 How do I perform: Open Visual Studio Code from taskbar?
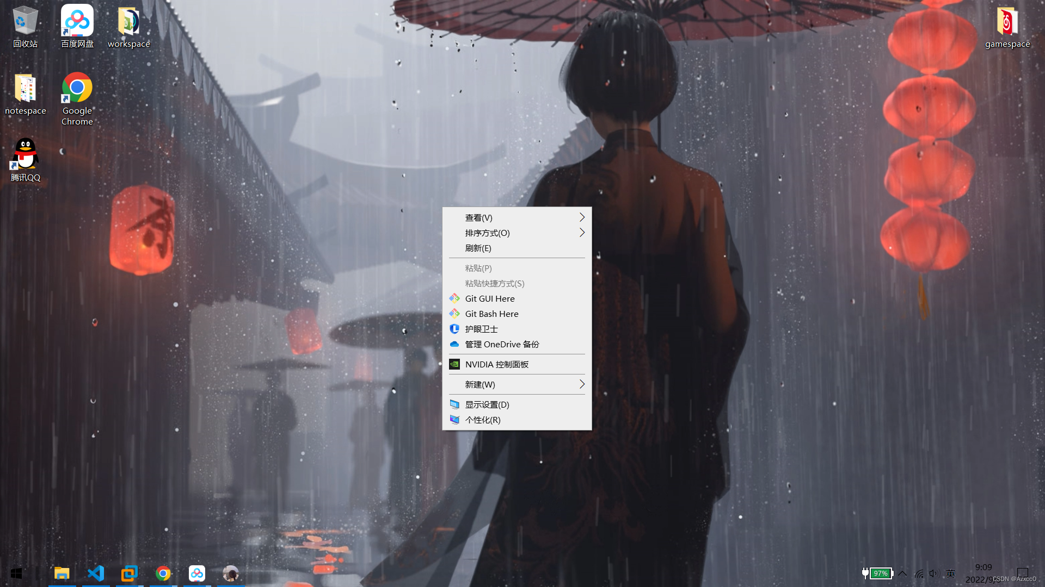96,573
